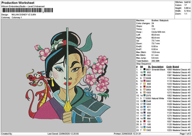Viewport: 192px width, 136px height.
Task: Select the design name MULAN DISNEY V2 3,8IN
Action: click(x=24, y=15)
